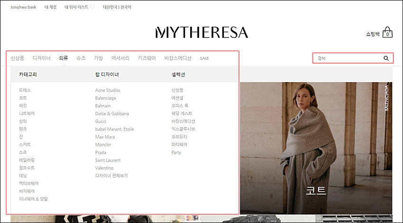The width and height of the screenshot is (403, 223).
Task: Open 오프듀티 selection
Action: pyautogui.click(x=179, y=137)
